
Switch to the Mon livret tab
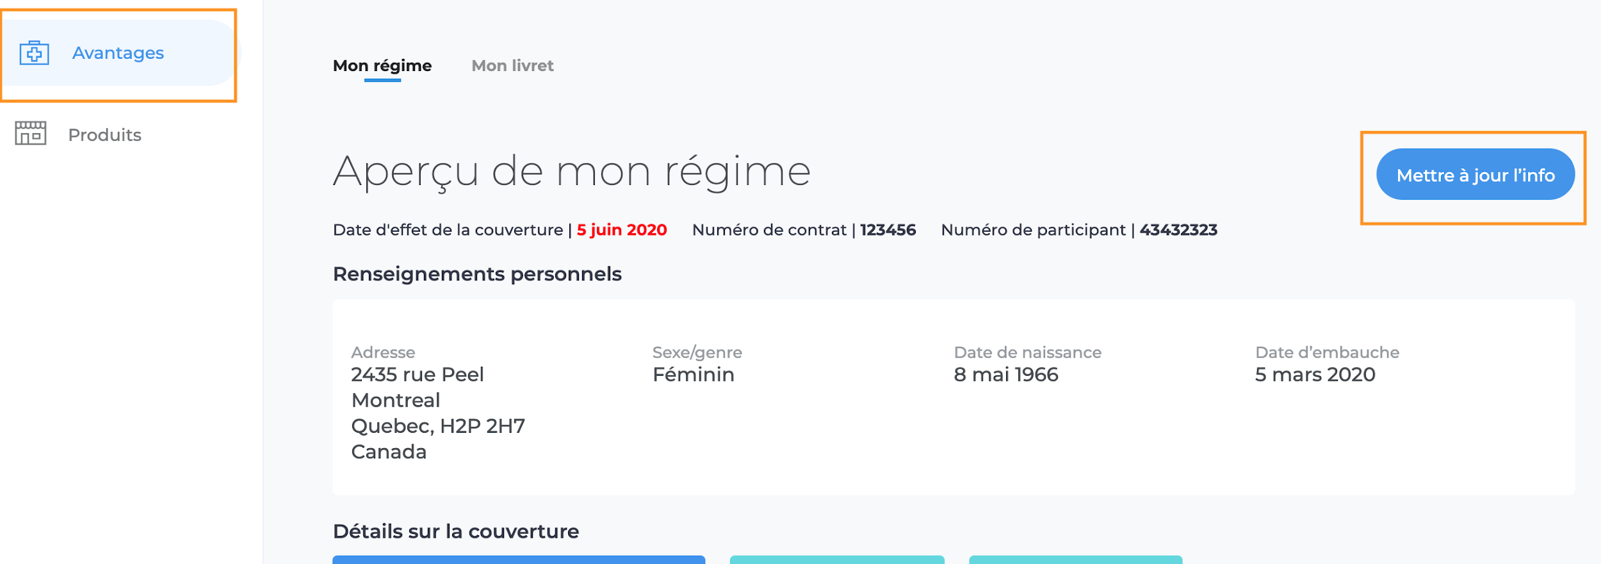tap(512, 66)
